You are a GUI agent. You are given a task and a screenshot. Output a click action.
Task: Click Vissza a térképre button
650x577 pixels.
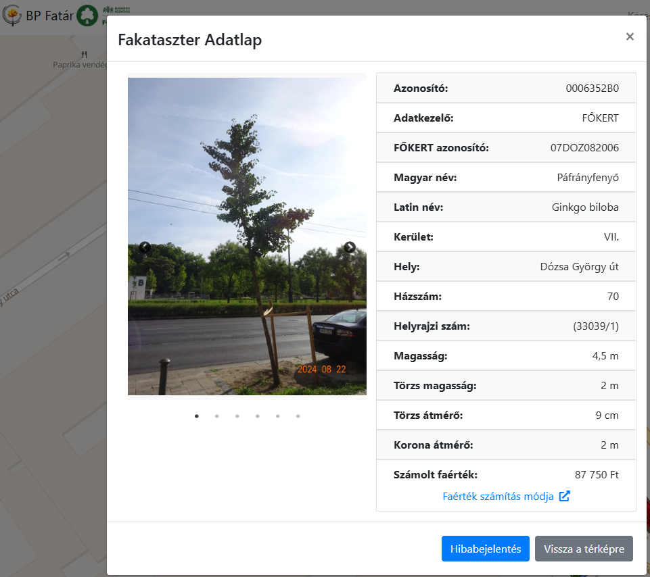[x=584, y=549]
